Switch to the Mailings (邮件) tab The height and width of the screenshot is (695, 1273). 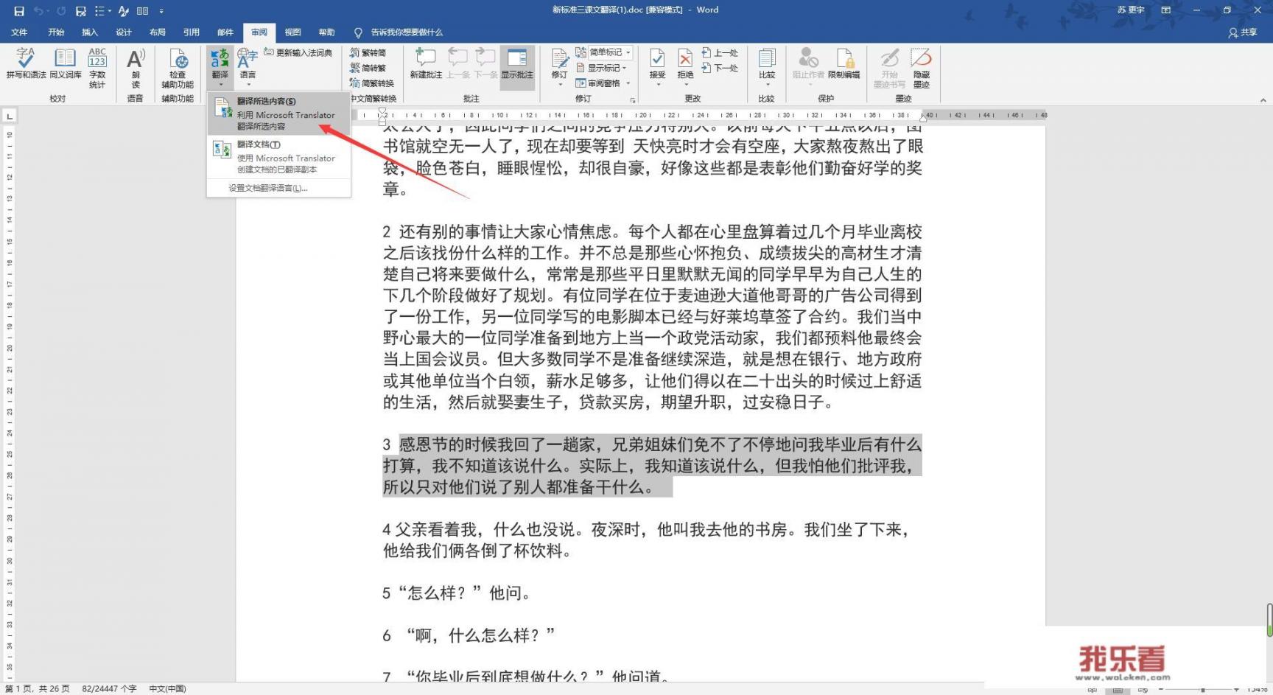225,32
